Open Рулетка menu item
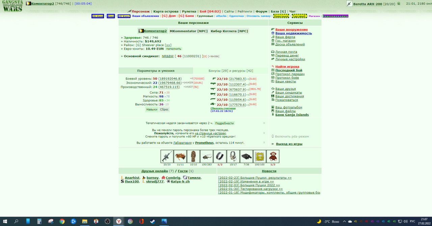Screen dimensions: 432x226 189,11
